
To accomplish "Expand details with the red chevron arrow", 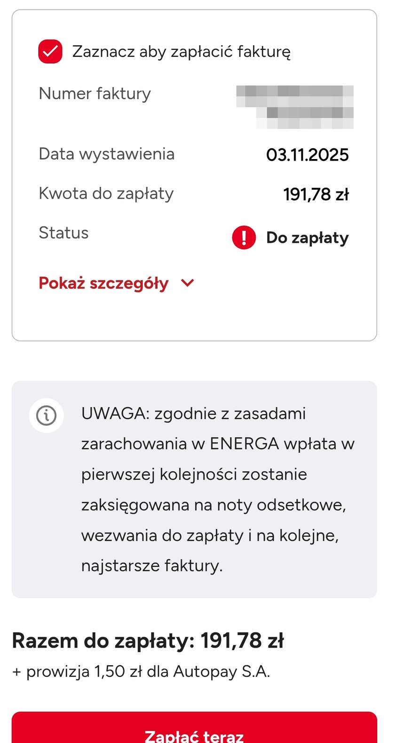I will [x=187, y=283].
